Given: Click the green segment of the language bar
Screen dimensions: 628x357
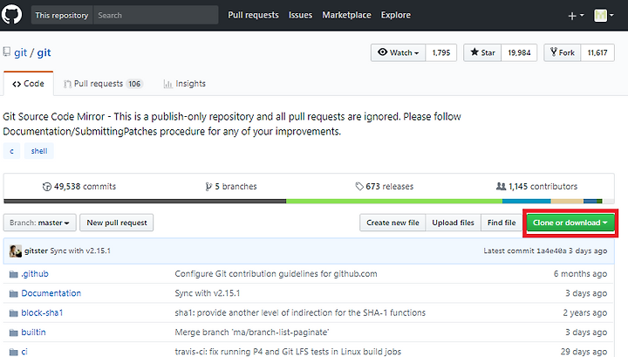Looking at the screenshot, I should (x=394, y=201).
